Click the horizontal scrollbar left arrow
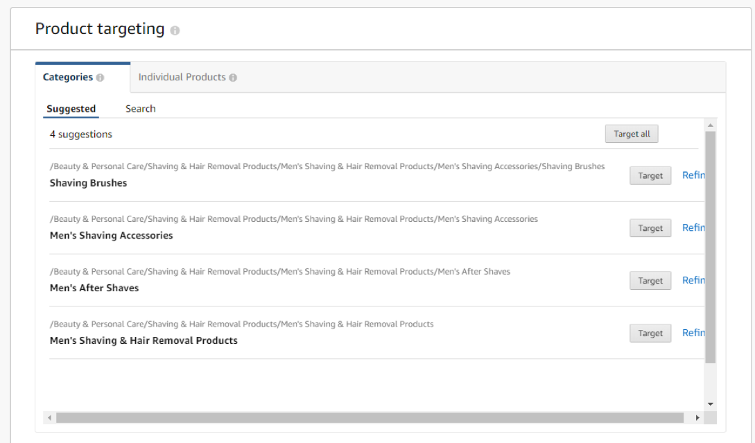Viewport: 755px width, 443px height. click(x=49, y=417)
